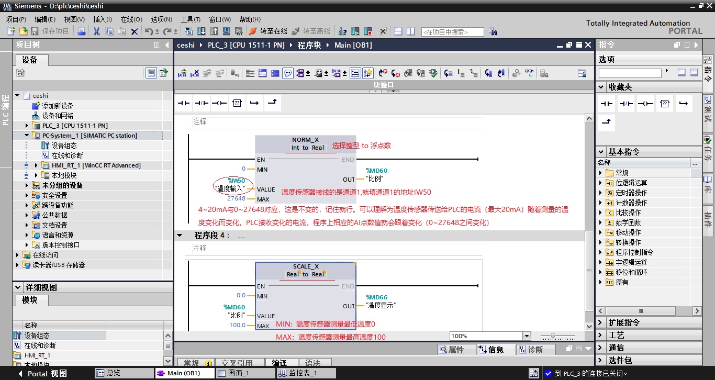Click the delete X icon in main toolbar
Screen dimensions: 715x380
coord(135,31)
